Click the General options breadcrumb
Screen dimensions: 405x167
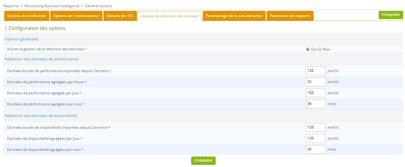pyautogui.click(x=99, y=6)
